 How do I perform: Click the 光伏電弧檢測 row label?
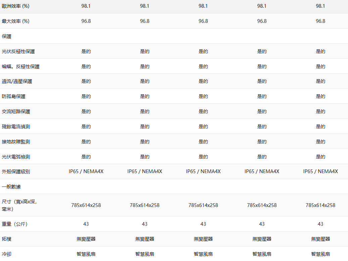tap(16, 157)
